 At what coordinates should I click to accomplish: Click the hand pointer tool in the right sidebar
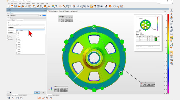point(171,53)
